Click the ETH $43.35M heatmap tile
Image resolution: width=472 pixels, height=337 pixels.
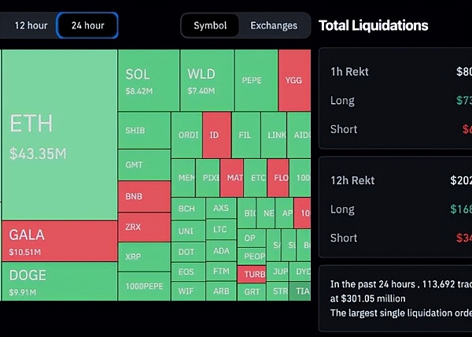pyautogui.click(x=59, y=135)
